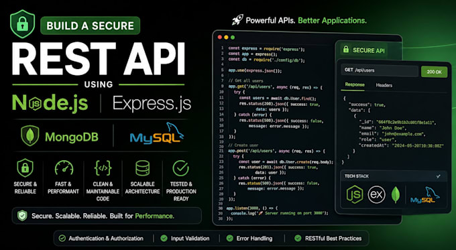This screenshot has width=456, height=250.
Task: Click the MongoDB leaf icon in Tech Stack
Action: coord(395,194)
